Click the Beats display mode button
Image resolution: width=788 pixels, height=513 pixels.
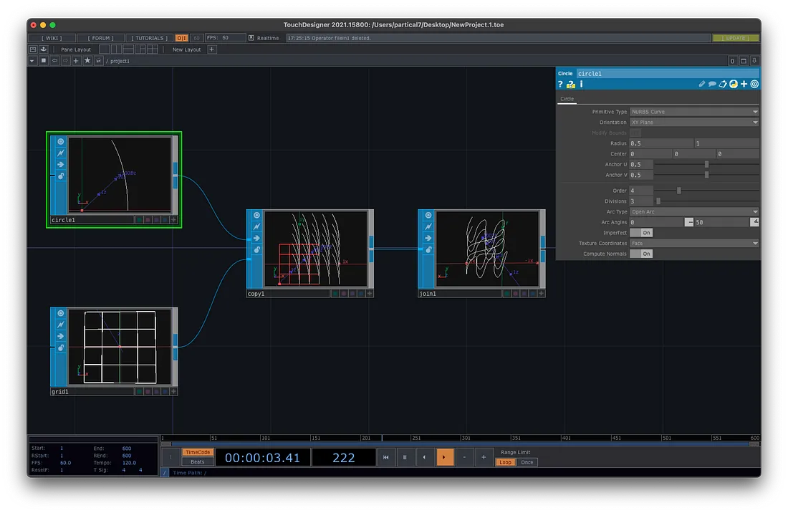click(198, 462)
